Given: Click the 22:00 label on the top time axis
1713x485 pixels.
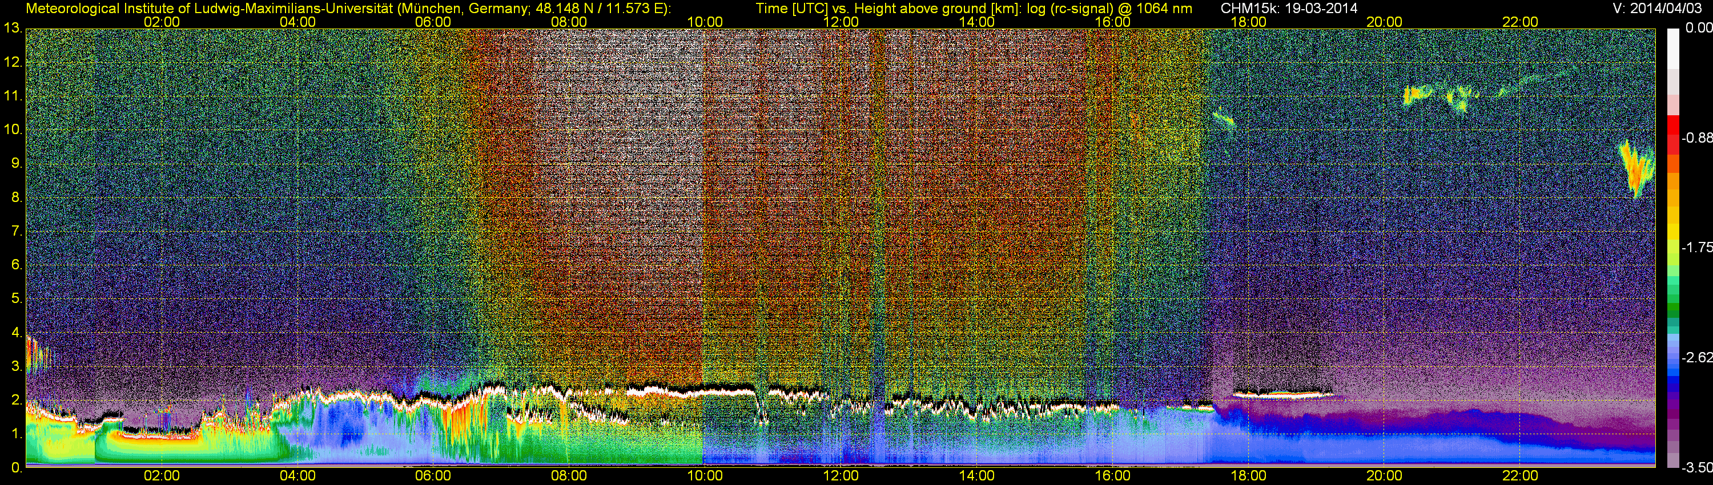Looking at the screenshot, I should click(x=1520, y=22).
